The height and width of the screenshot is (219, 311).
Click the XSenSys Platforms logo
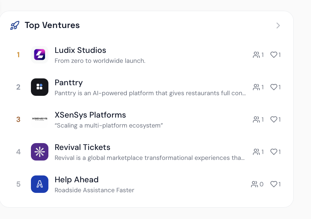point(40,119)
